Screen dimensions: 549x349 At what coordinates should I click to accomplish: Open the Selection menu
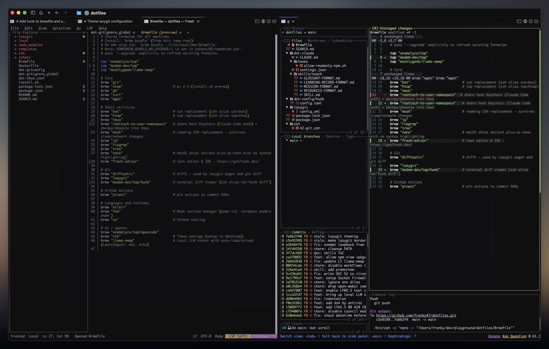pyautogui.click(x=62, y=28)
